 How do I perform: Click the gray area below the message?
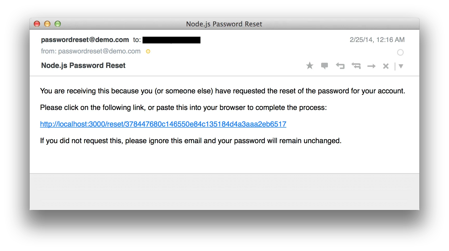(x=224, y=191)
